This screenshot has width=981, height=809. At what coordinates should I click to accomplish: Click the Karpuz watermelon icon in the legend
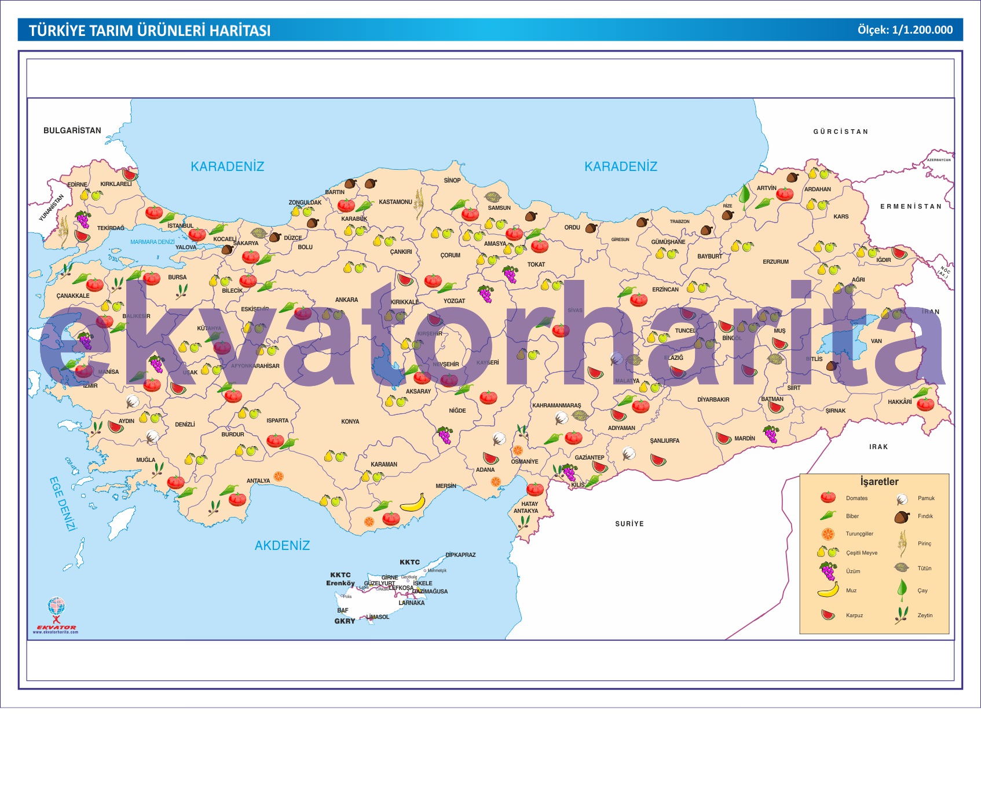click(x=828, y=615)
